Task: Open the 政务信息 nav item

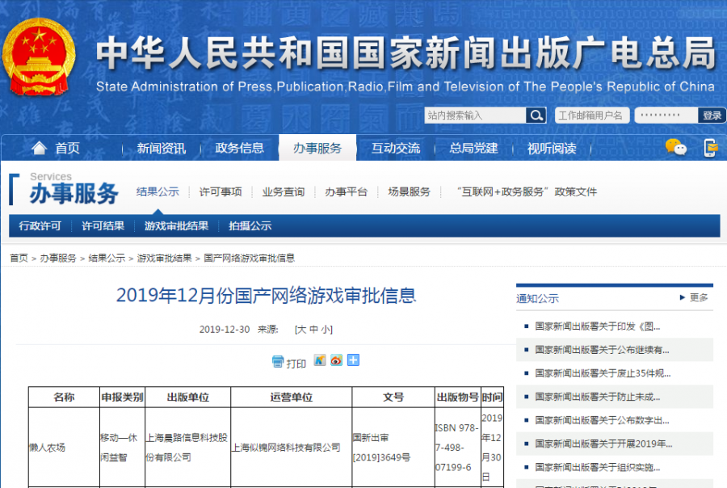Action: pyautogui.click(x=239, y=148)
